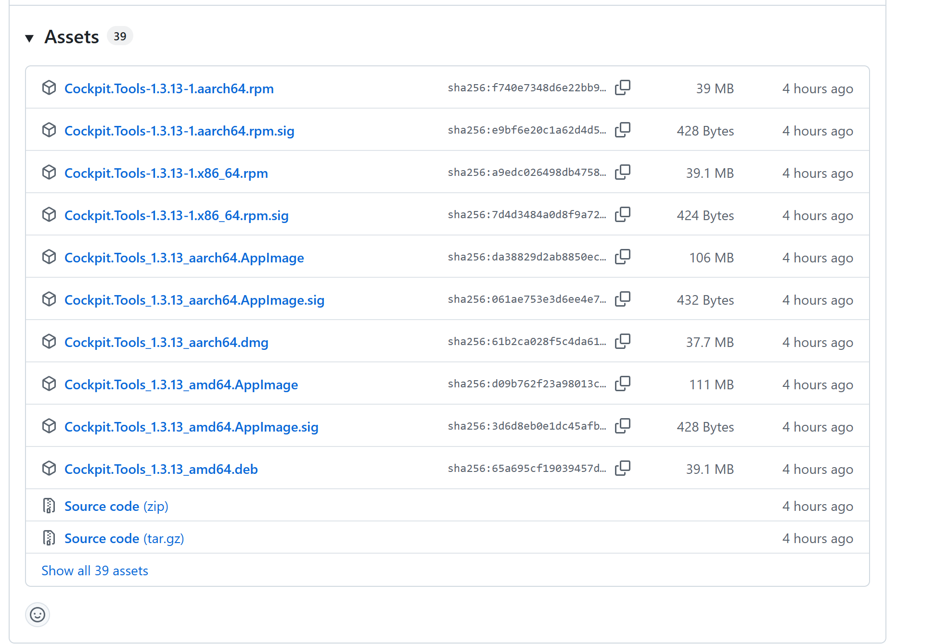Click package icon beside aarch64.AppImage.sig
The image size is (948, 644).
point(49,299)
